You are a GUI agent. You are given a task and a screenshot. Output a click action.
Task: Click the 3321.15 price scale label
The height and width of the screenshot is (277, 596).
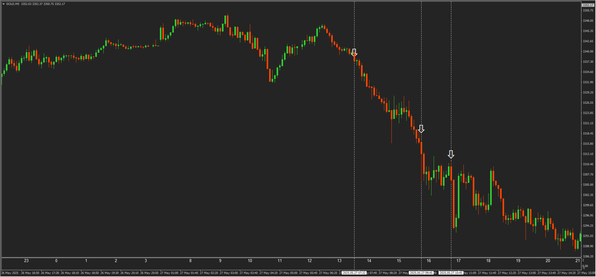[x=588, y=123]
